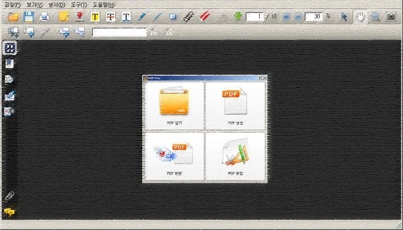Click the page number input field

(254, 17)
